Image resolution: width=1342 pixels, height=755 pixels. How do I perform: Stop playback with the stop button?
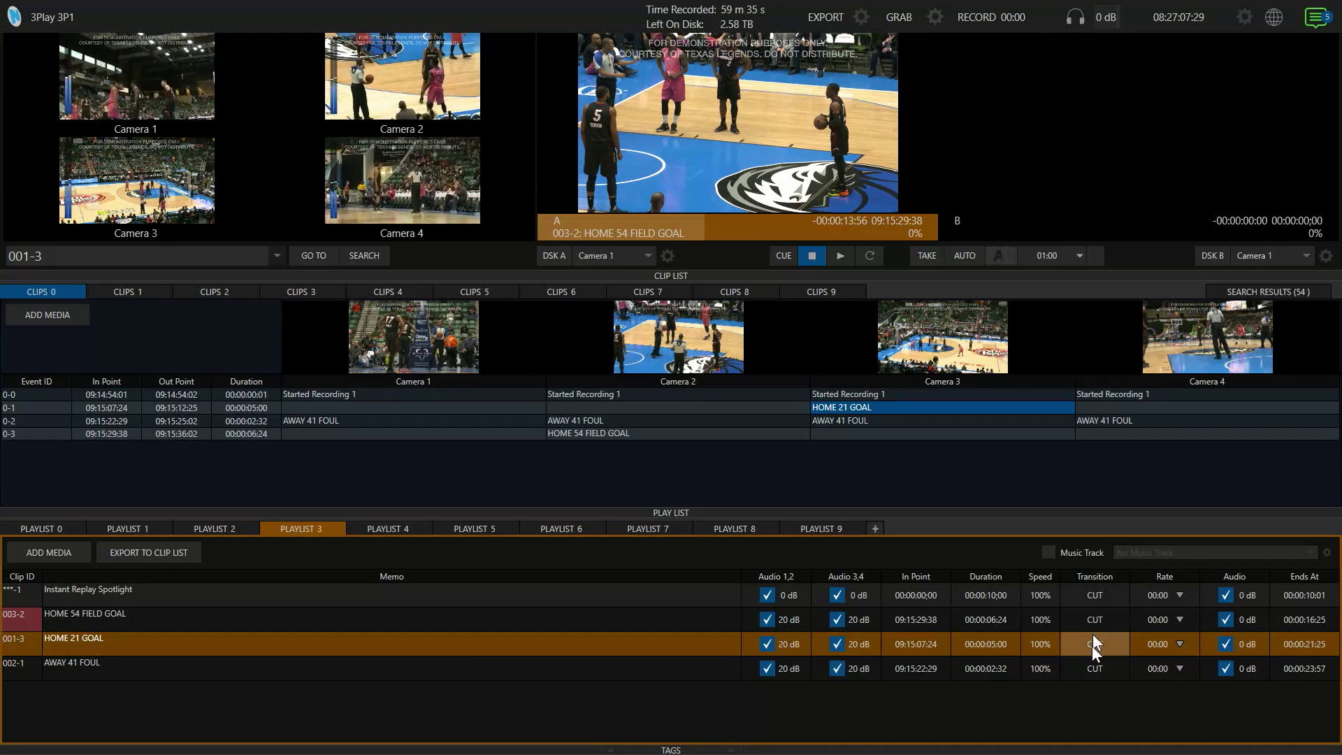[811, 256]
